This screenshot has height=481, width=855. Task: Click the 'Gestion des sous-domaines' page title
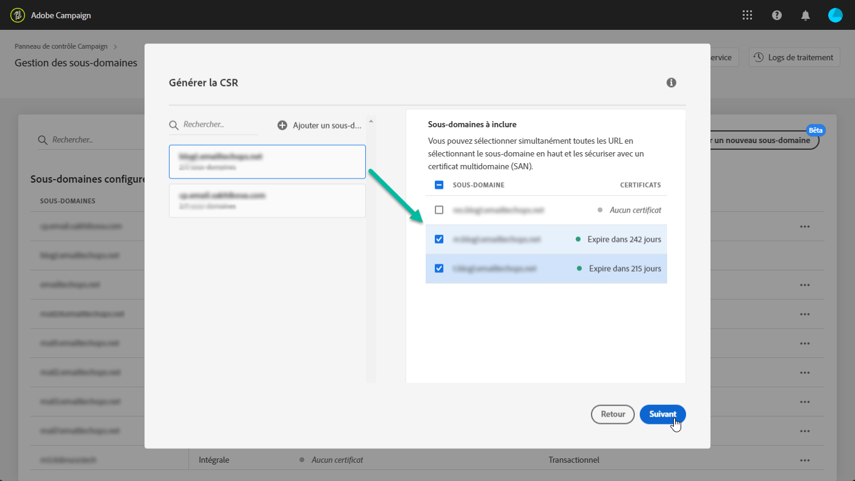click(x=76, y=63)
